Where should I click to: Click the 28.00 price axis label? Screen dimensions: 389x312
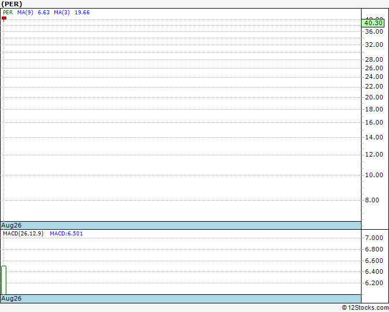(374, 59)
